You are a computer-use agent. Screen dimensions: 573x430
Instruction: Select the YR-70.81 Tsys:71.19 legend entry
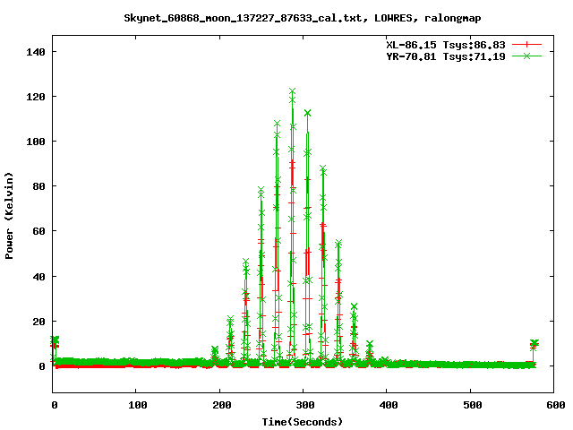tap(446, 56)
